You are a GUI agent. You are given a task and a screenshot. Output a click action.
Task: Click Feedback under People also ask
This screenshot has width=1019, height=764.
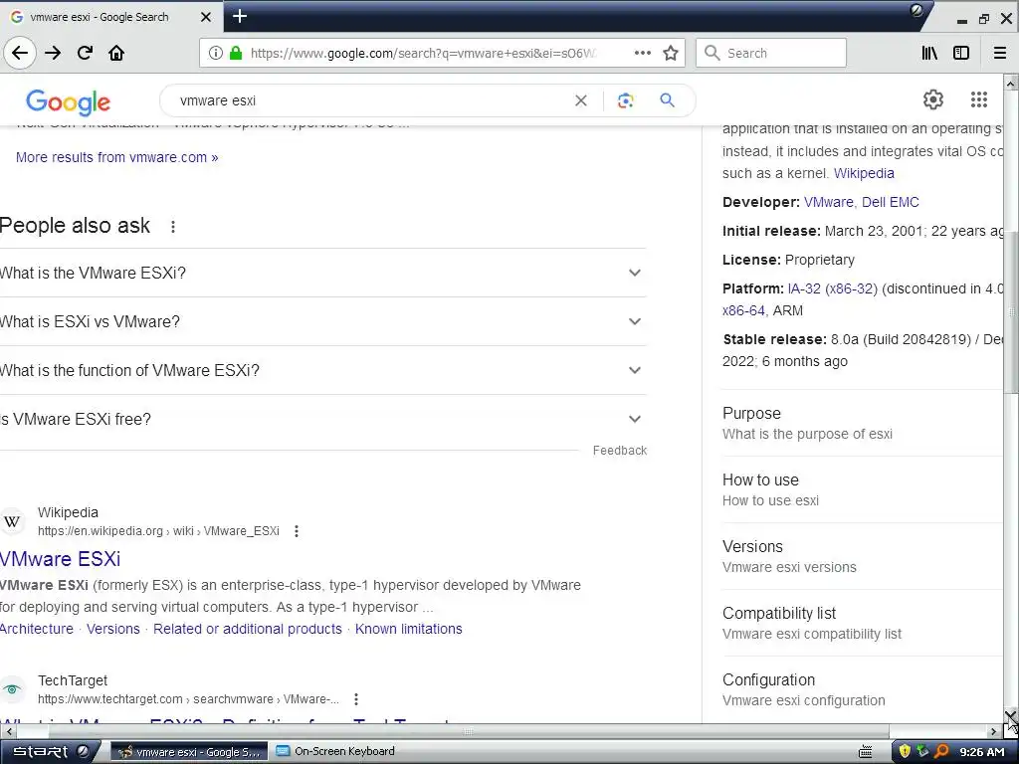pos(619,451)
